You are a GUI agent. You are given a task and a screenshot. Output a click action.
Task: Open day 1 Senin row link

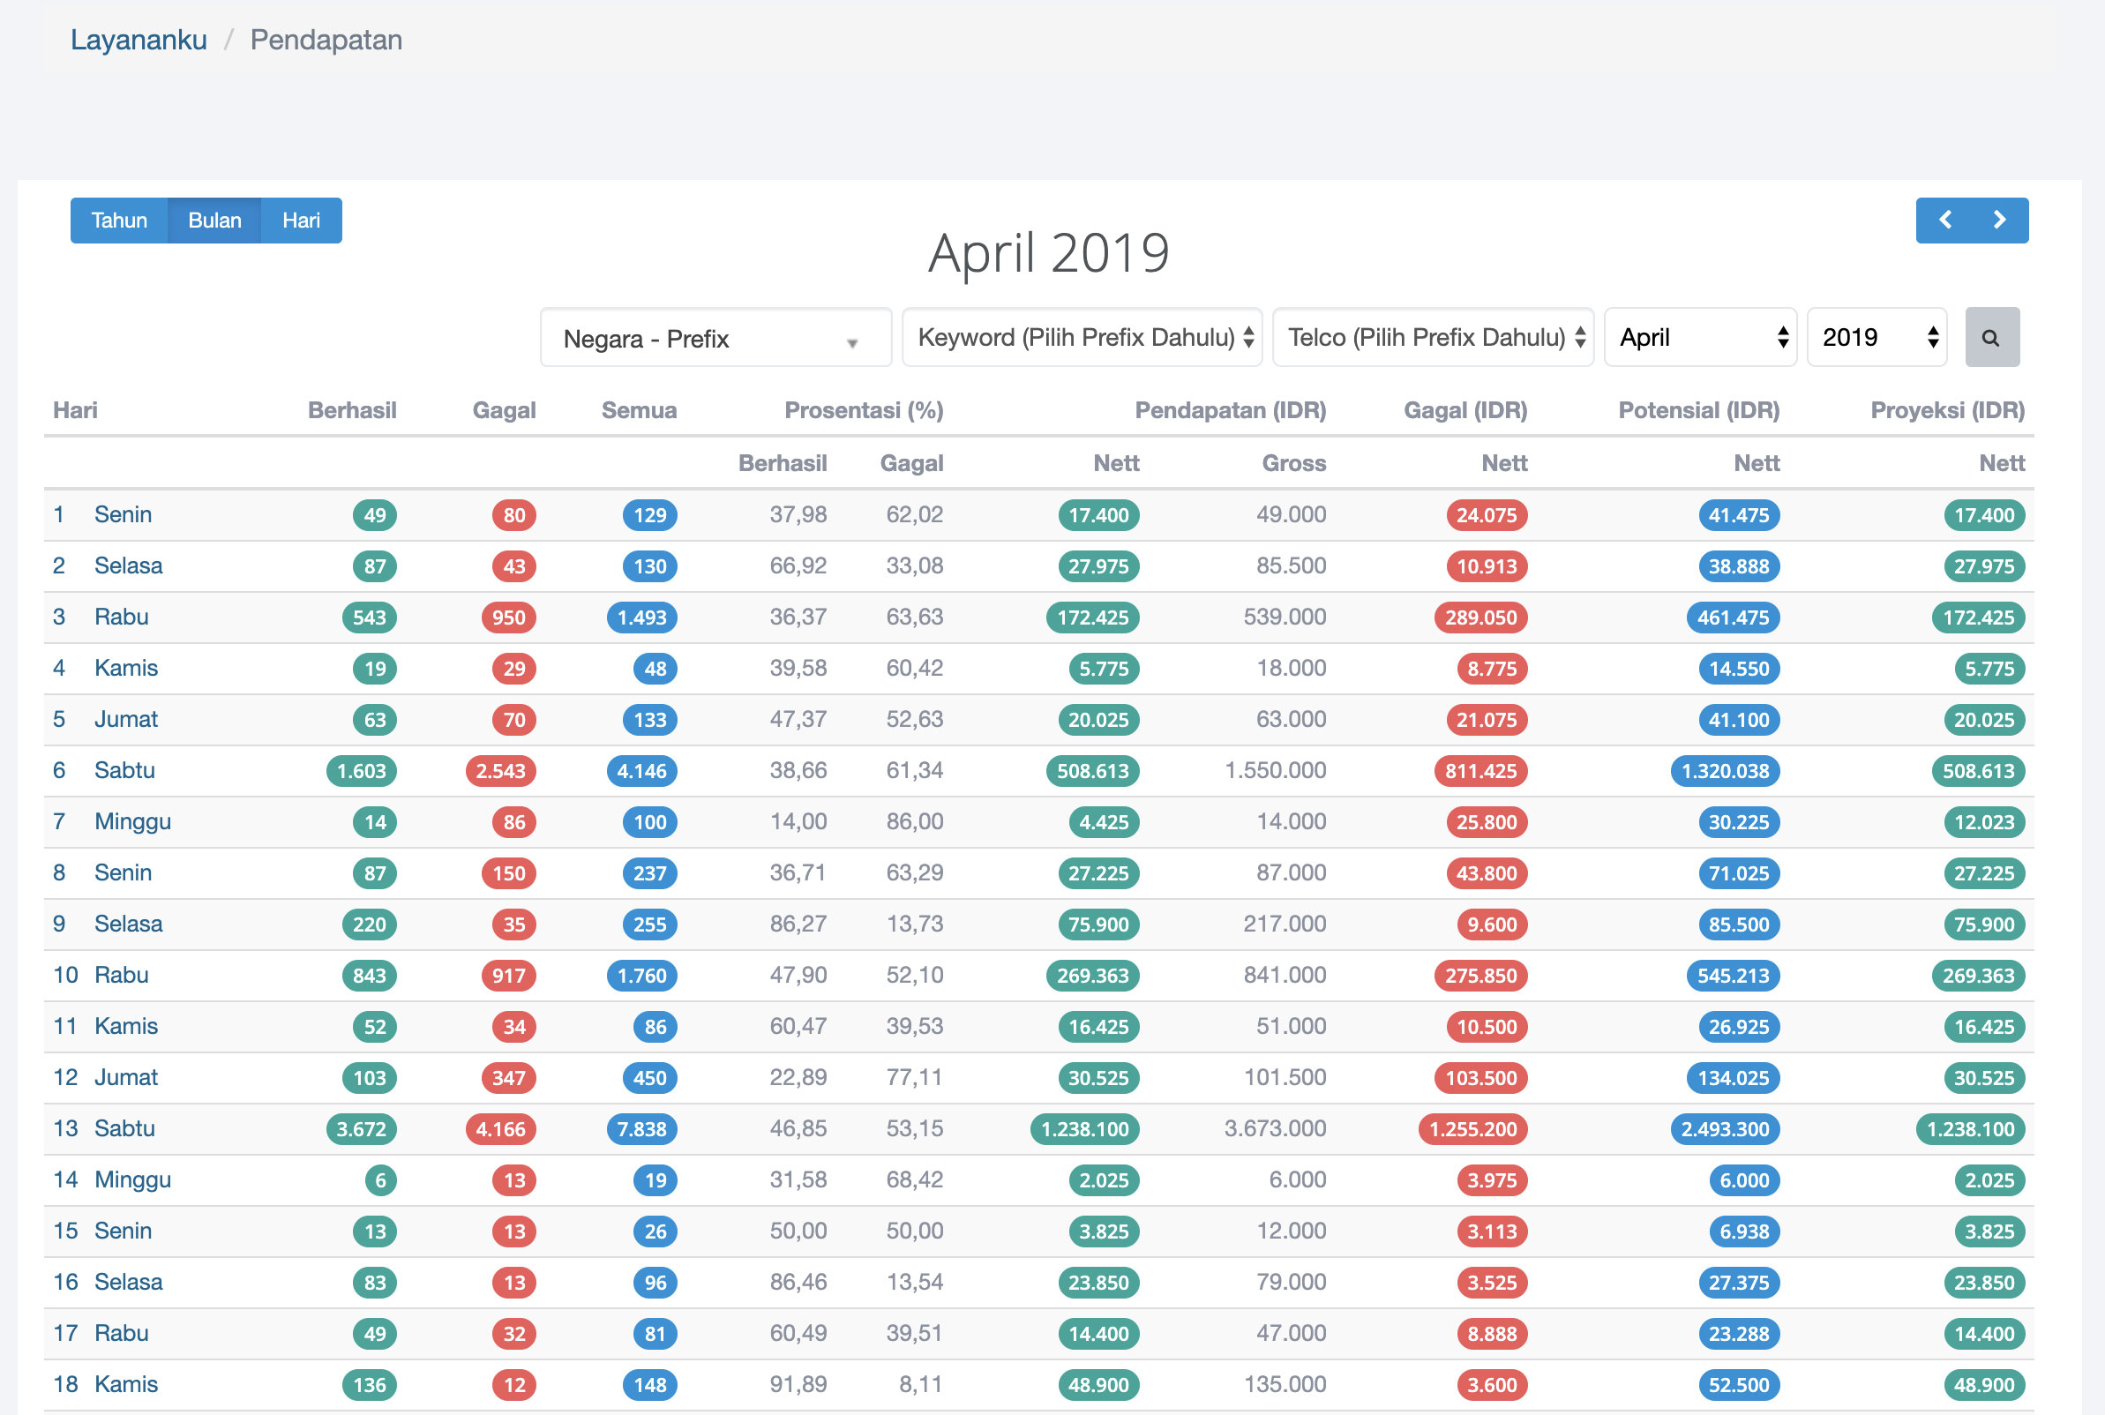123,514
